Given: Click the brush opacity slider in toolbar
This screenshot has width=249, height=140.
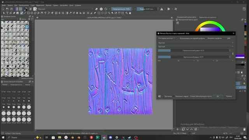Looking at the screenshot, I should [121, 9].
